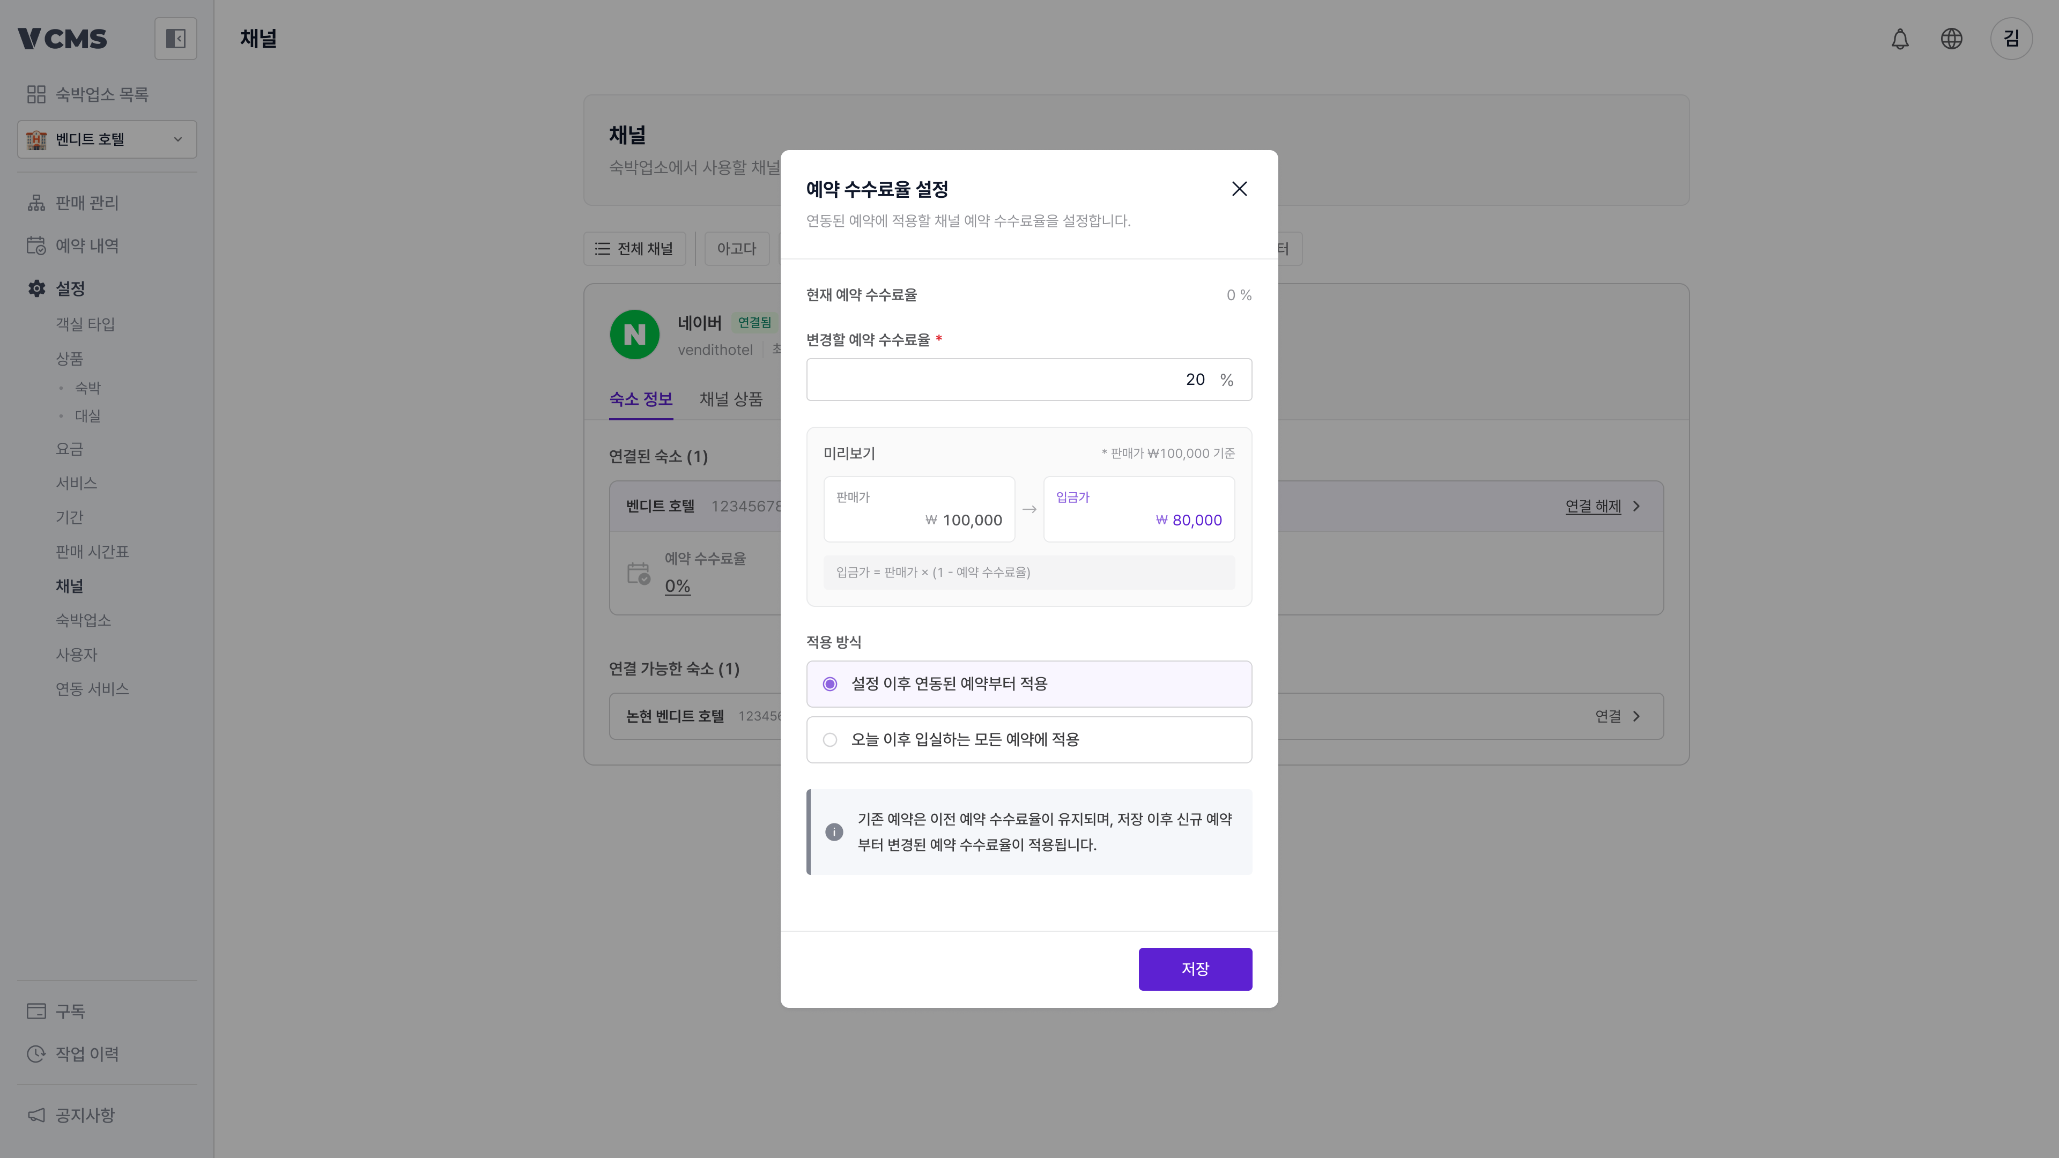Click the 판매가 ₩100,000 기준 note
Screen dimensions: 2059x1158
1168,453
